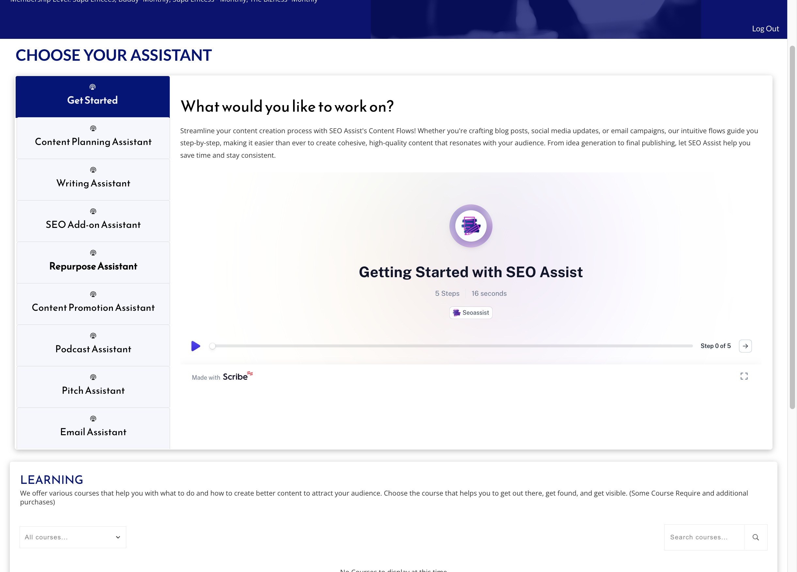The width and height of the screenshot is (797, 572).
Task: Click the 'Step 0 of 5' indicator
Action: click(x=715, y=346)
